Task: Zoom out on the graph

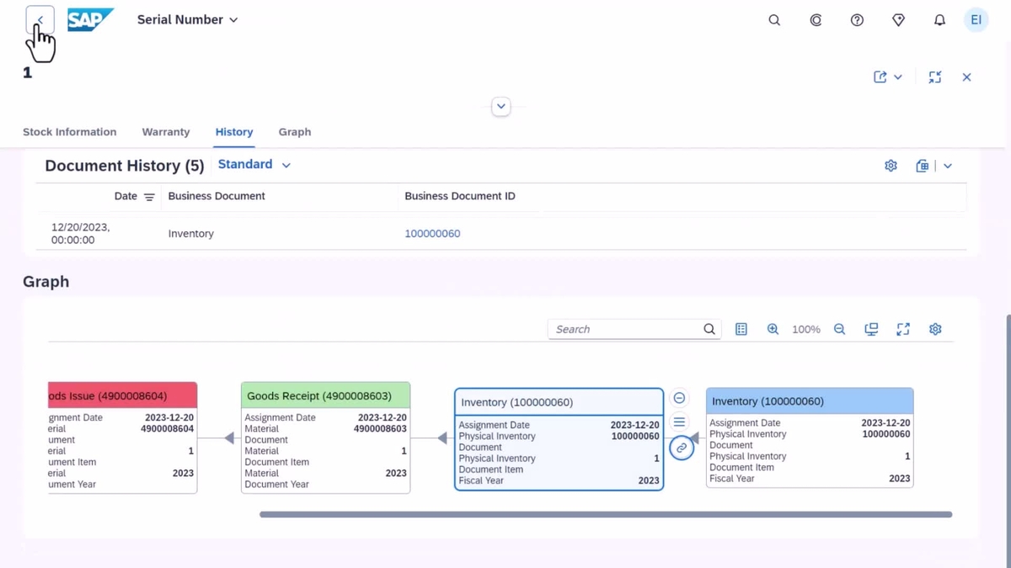Action: (x=839, y=329)
